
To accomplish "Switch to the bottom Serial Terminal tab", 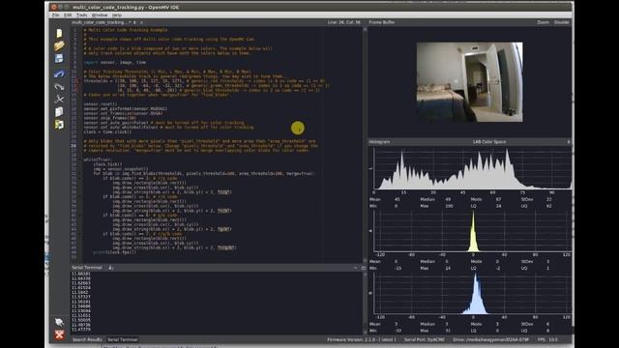I will click(123, 339).
